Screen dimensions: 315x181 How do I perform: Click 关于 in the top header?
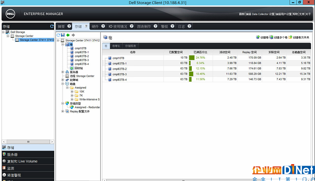click(308, 14)
